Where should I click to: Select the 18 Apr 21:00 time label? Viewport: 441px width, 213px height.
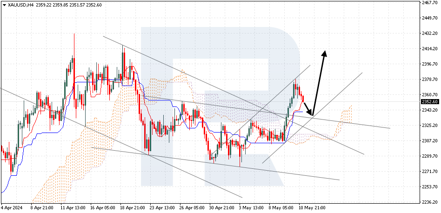pyautogui.click(x=132, y=208)
